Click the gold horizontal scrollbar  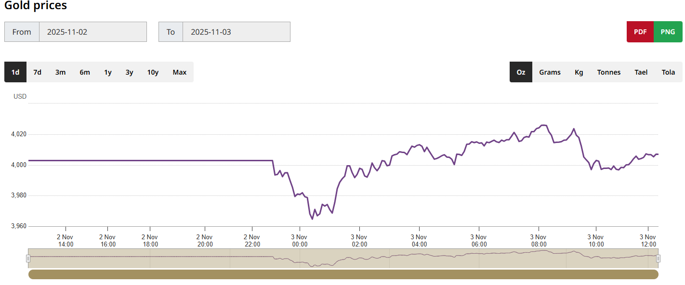343,274
